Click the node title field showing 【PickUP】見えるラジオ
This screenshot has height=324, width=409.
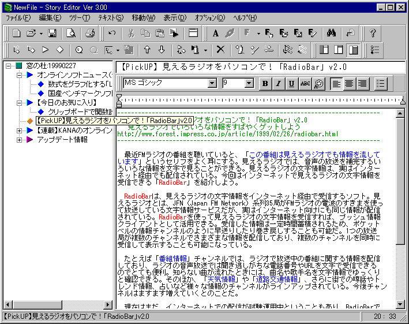[260, 67]
